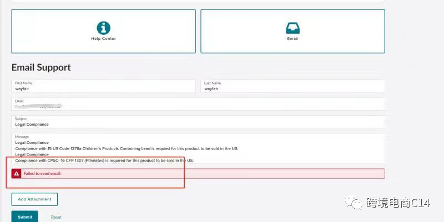Click the 'Email Support' heading
444x222 pixels.
(x=41, y=67)
